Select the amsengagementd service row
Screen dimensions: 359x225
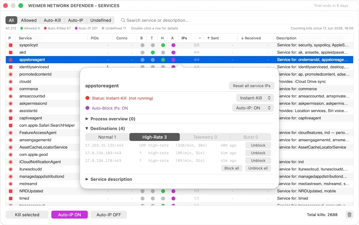(43, 140)
